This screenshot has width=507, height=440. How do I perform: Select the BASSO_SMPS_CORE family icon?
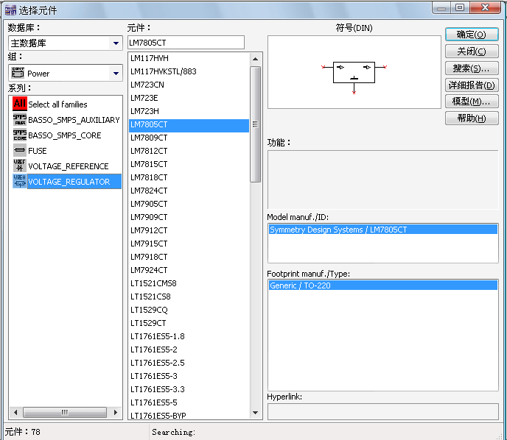click(19, 135)
